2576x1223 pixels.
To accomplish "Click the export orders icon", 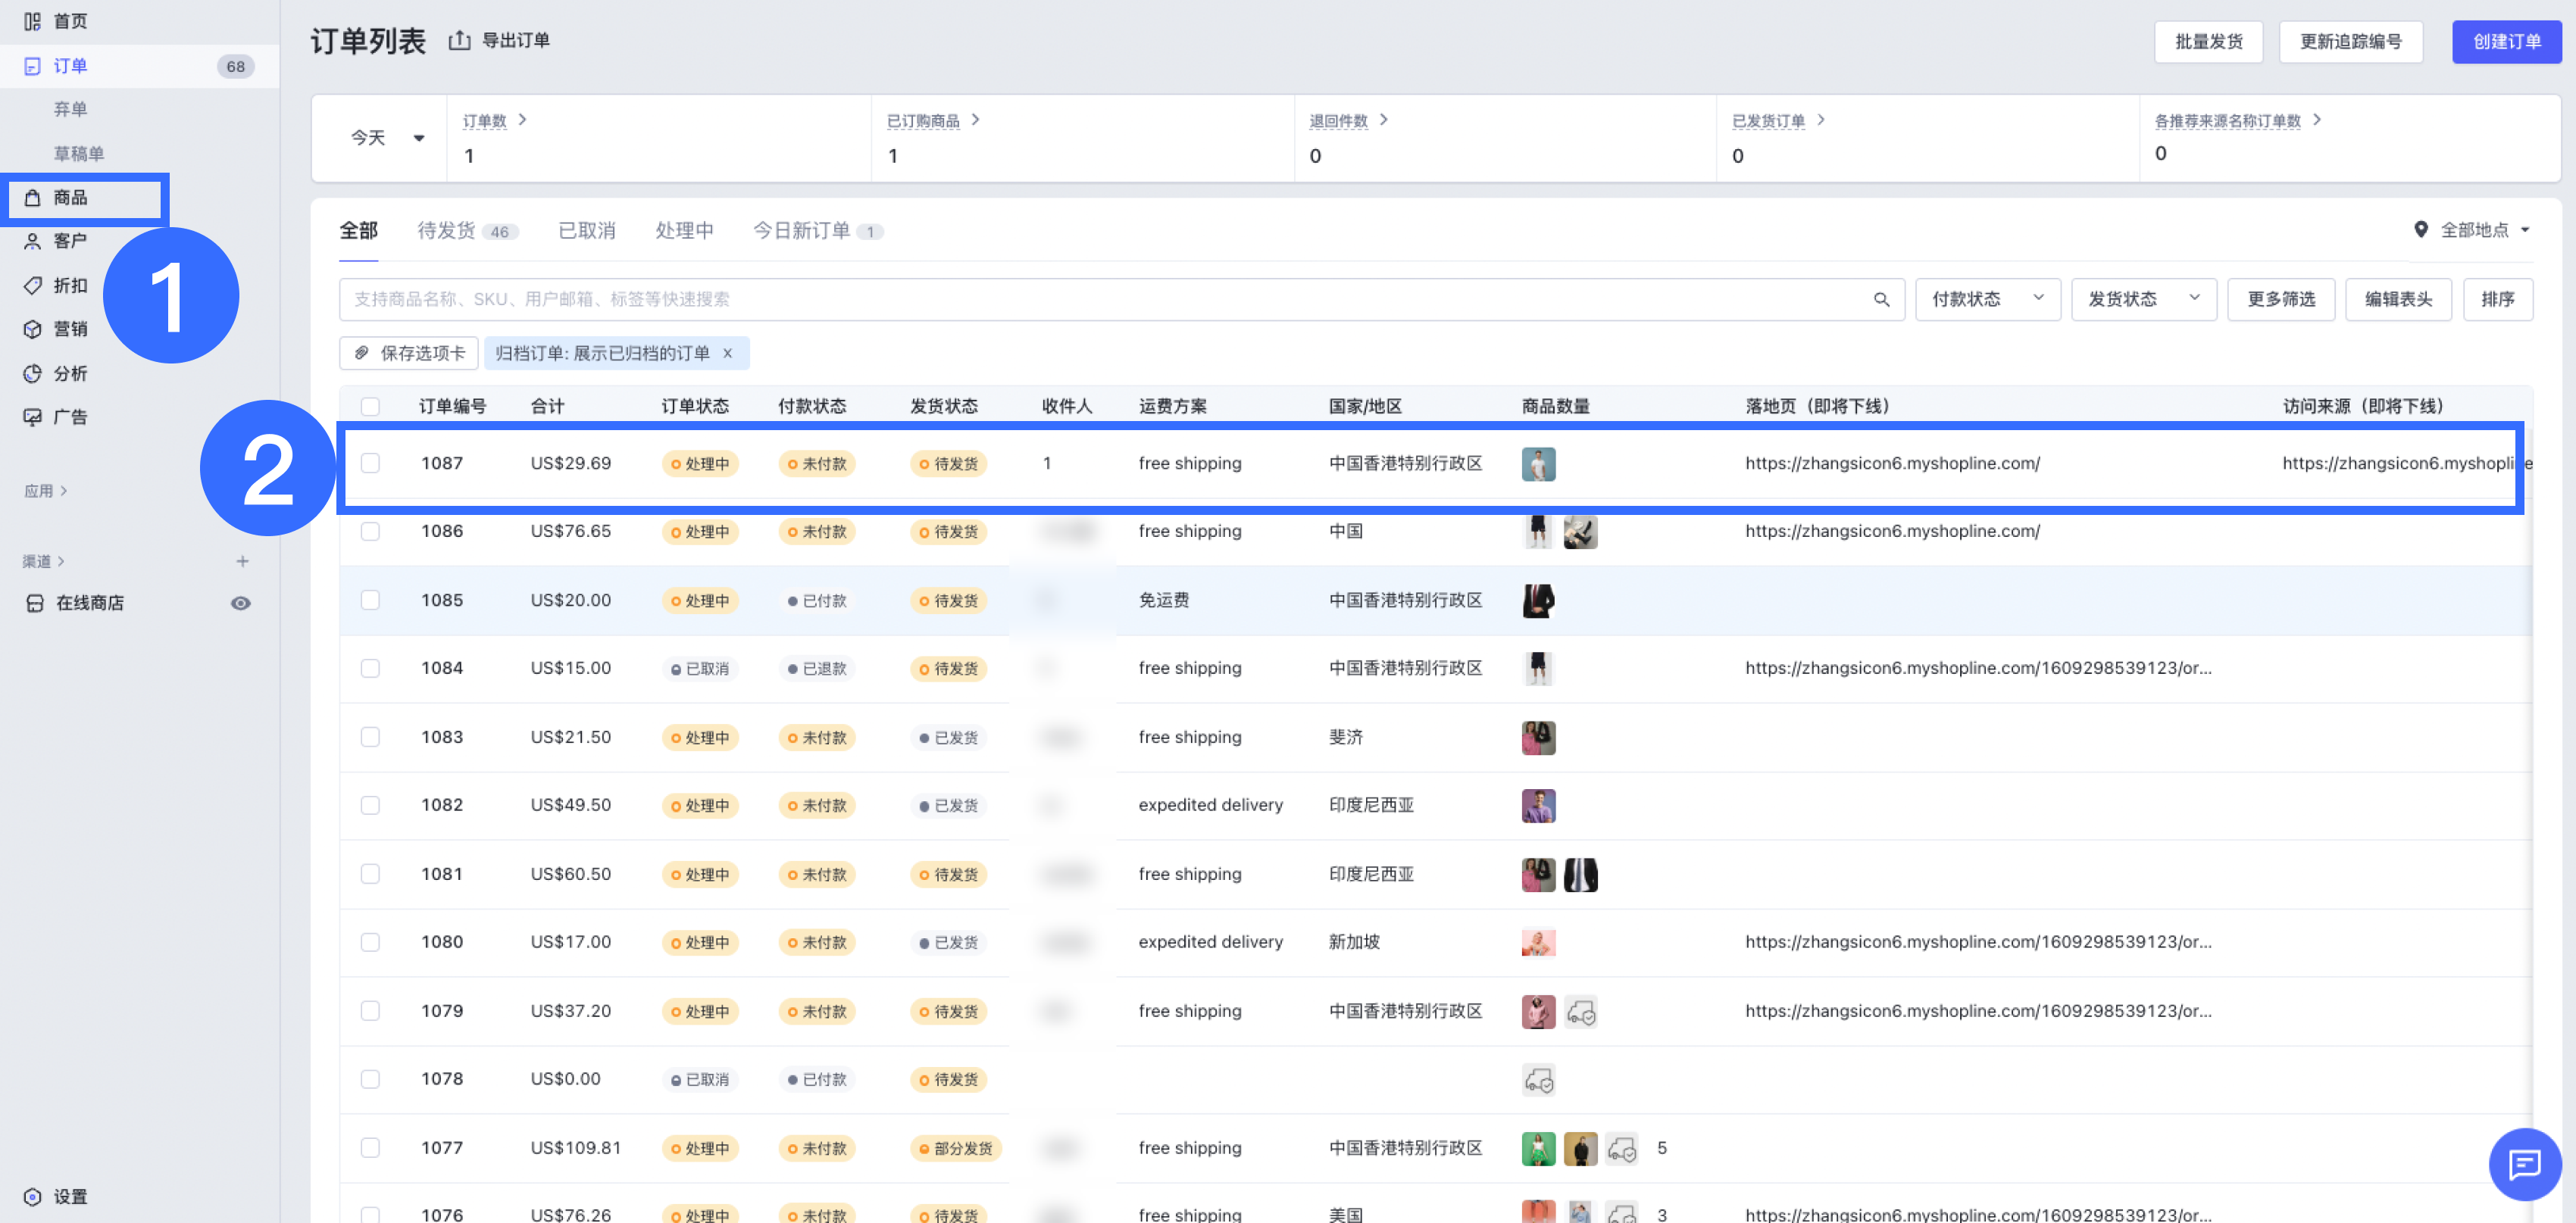I will tap(459, 41).
